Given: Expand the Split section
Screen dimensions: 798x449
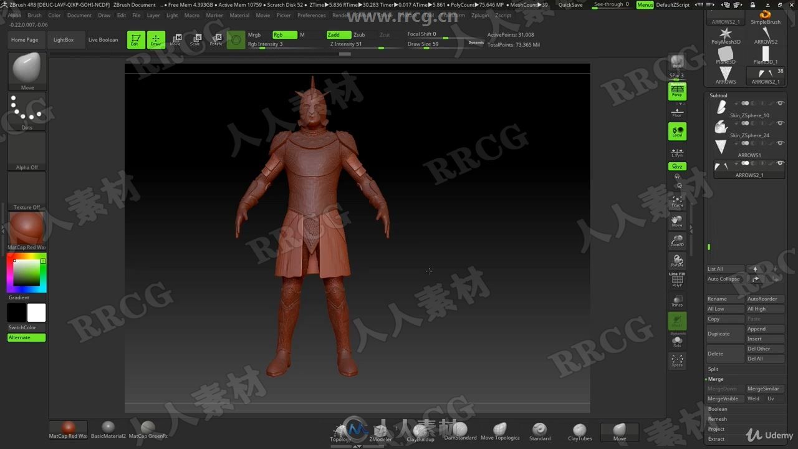Looking at the screenshot, I should (x=713, y=369).
